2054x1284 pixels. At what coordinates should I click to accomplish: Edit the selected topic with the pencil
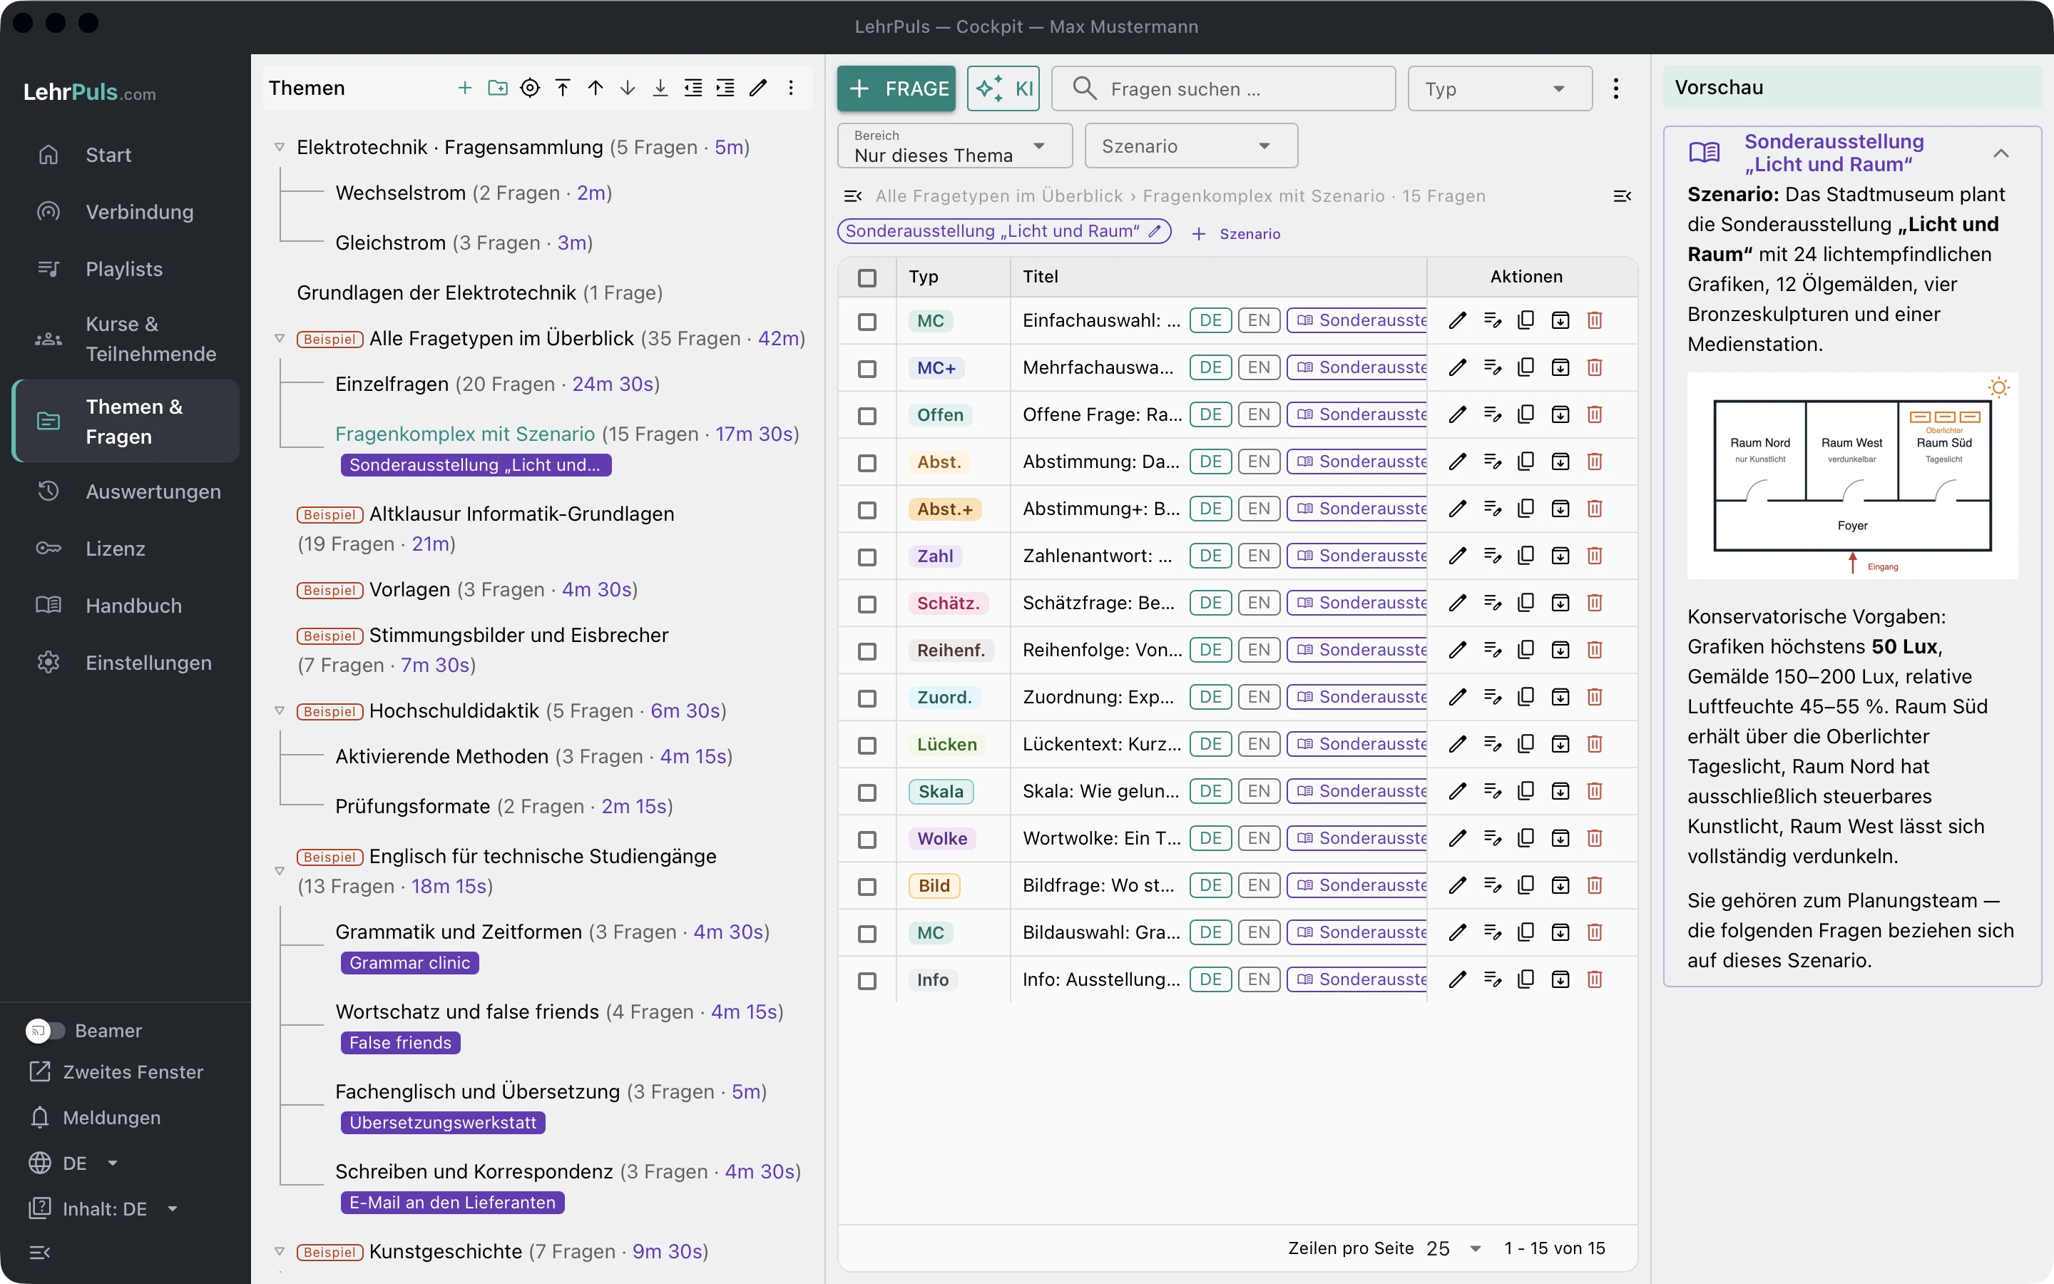(758, 88)
